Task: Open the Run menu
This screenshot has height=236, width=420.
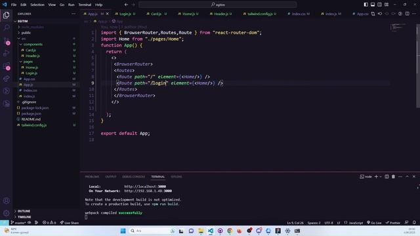Action: (x=71, y=5)
